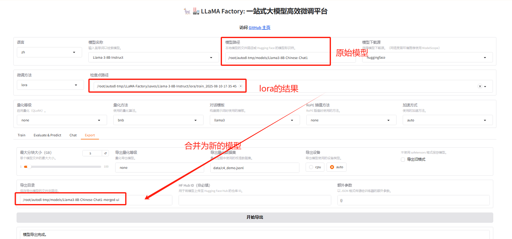This screenshot has width=512, height=239.
Task: Open the 量化等级 none dropdown
Action: pos(62,120)
